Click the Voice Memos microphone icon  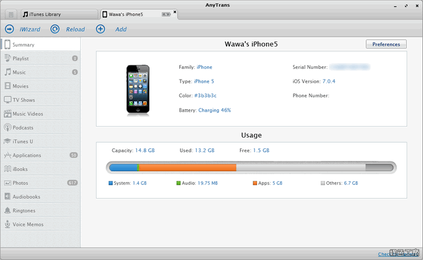pyautogui.click(x=8, y=224)
